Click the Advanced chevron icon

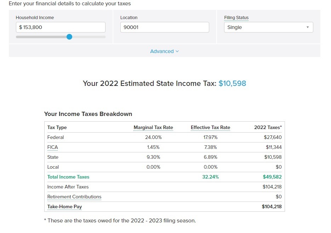coord(177,52)
